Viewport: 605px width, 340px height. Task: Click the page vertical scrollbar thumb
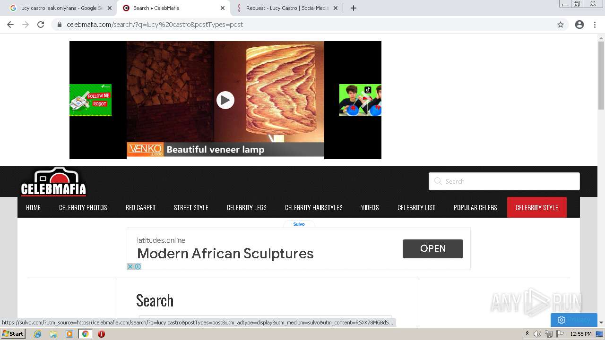601,76
